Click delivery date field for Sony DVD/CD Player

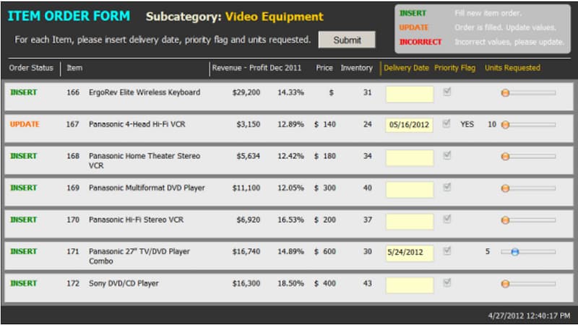tap(410, 285)
